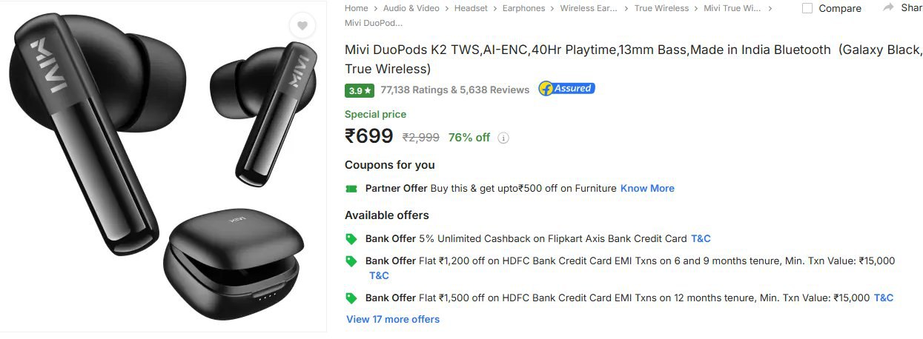Open T&C for 12 months tenure offer
The width and height of the screenshot is (923, 339).
(x=883, y=298)
